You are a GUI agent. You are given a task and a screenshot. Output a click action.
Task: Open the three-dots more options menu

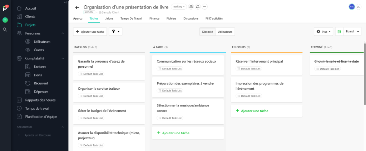pyautogui.click(x=204, y=7)
